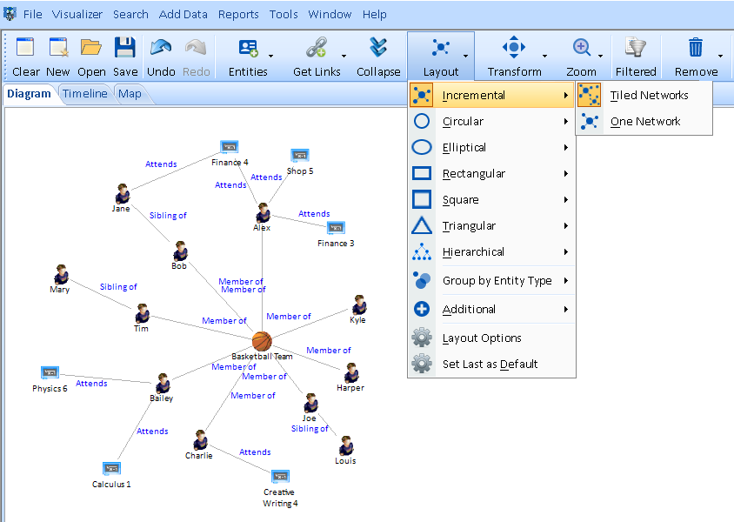
Task: Expand the Circular layout submenu
Action: [x=492, y=122]
